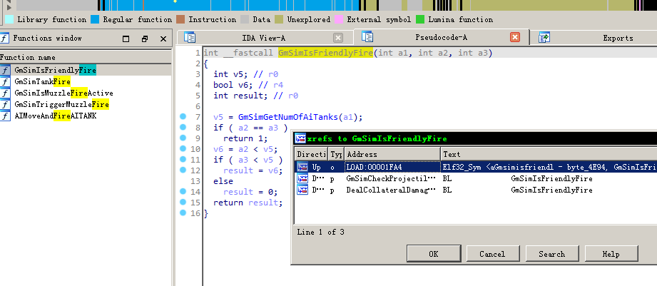Click xref icon of LOAD:00001FA4 row

(x=302, y=167)
